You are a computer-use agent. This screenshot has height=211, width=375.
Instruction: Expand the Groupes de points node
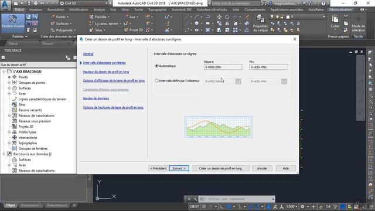(9, 83)
